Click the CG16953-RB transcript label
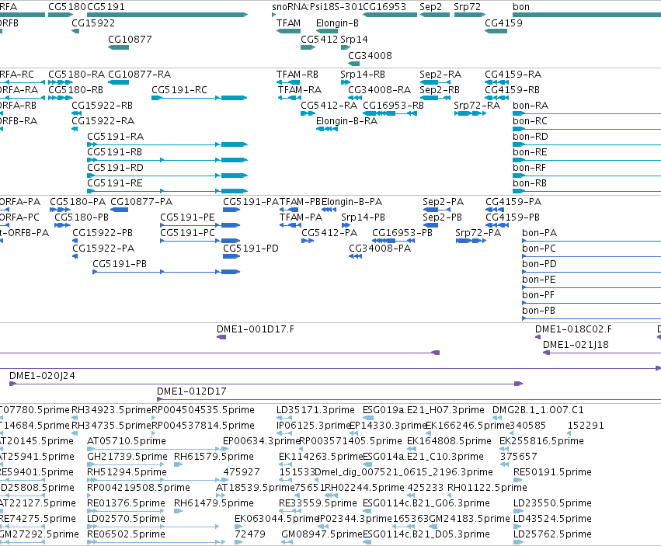661x546 pixels. click(x=393, y=106)
